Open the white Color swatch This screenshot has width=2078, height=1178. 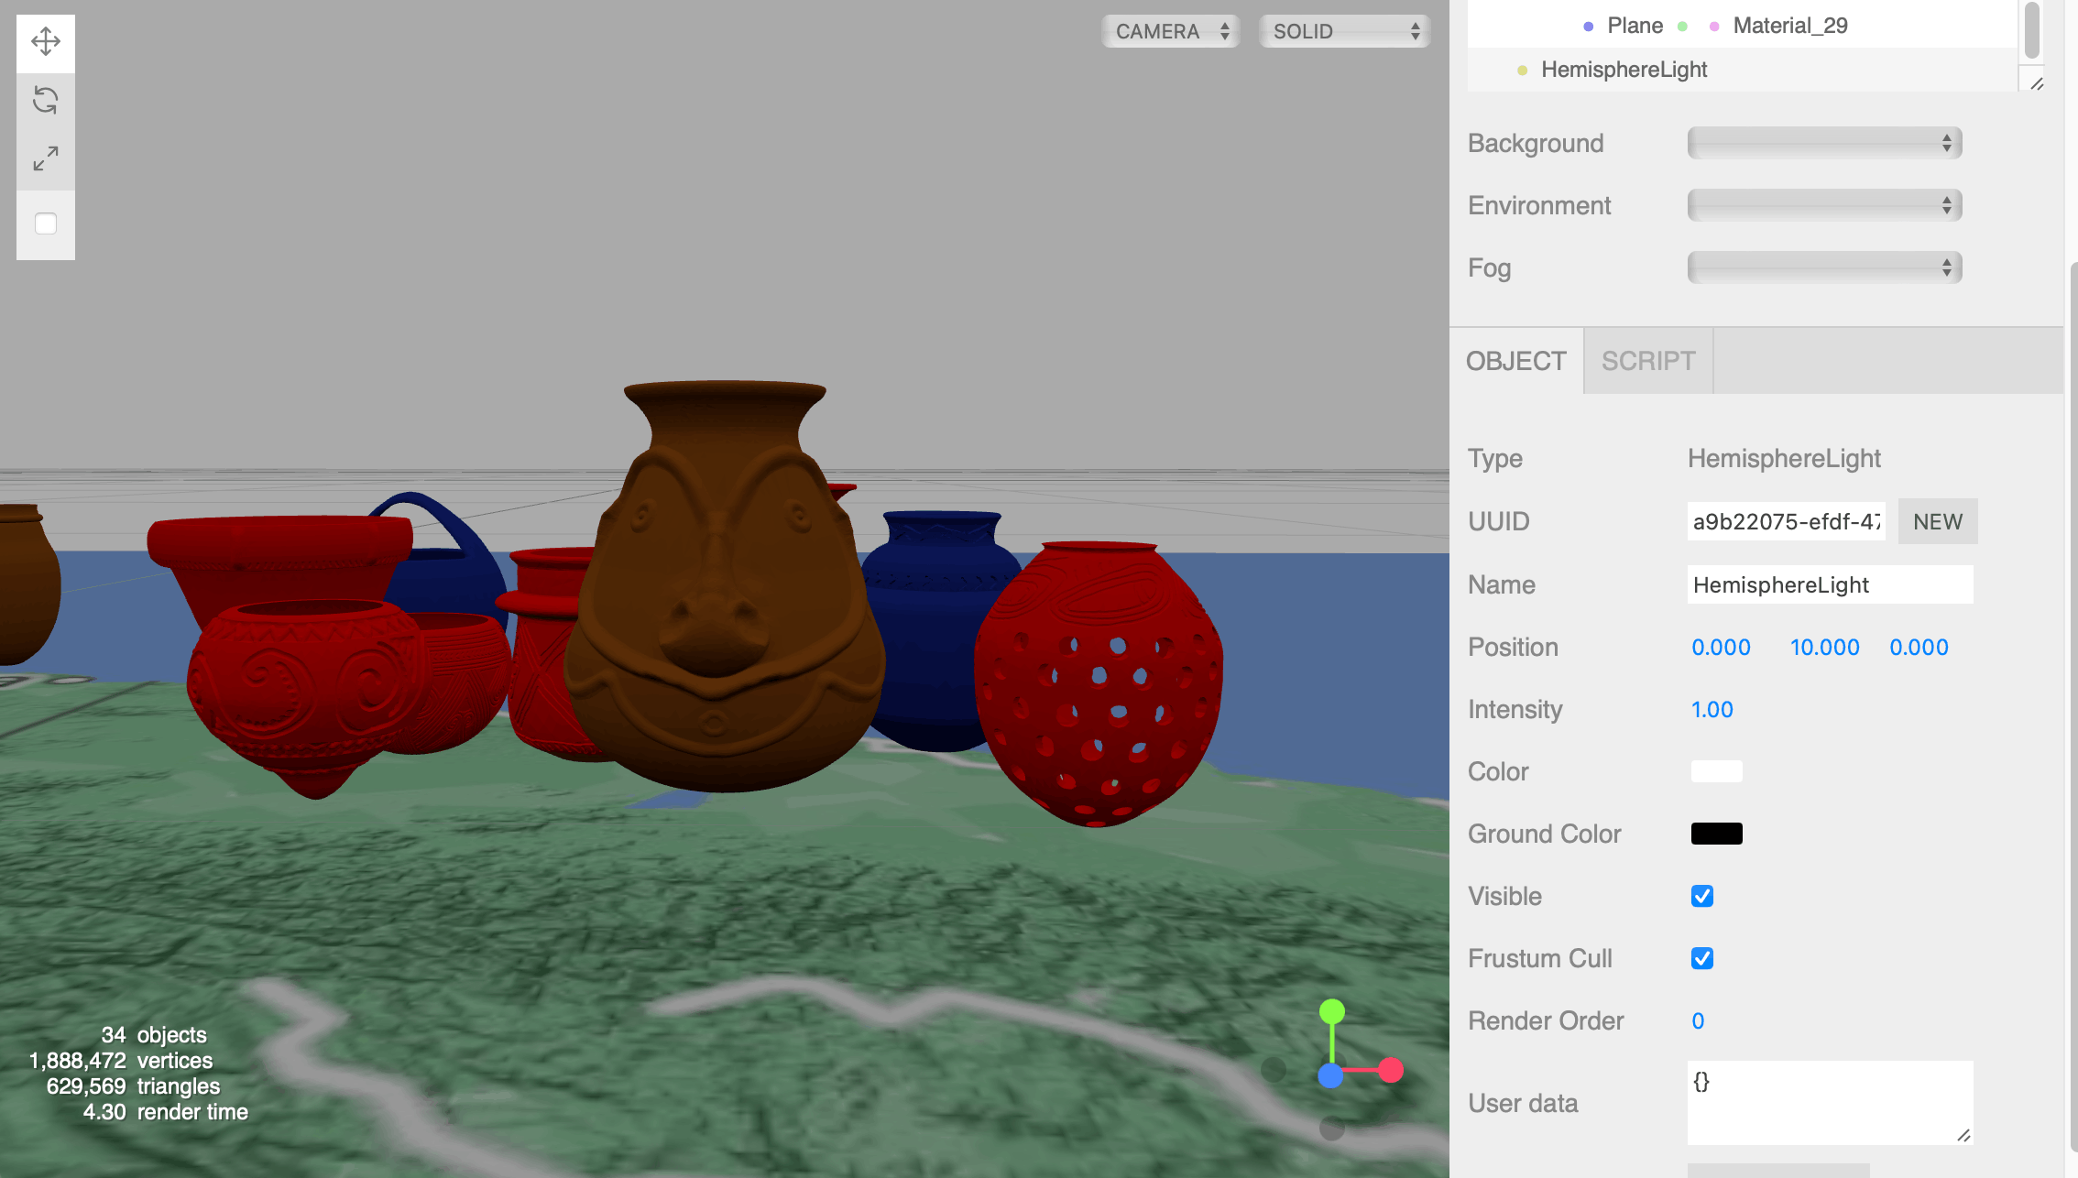(1716, 771)
